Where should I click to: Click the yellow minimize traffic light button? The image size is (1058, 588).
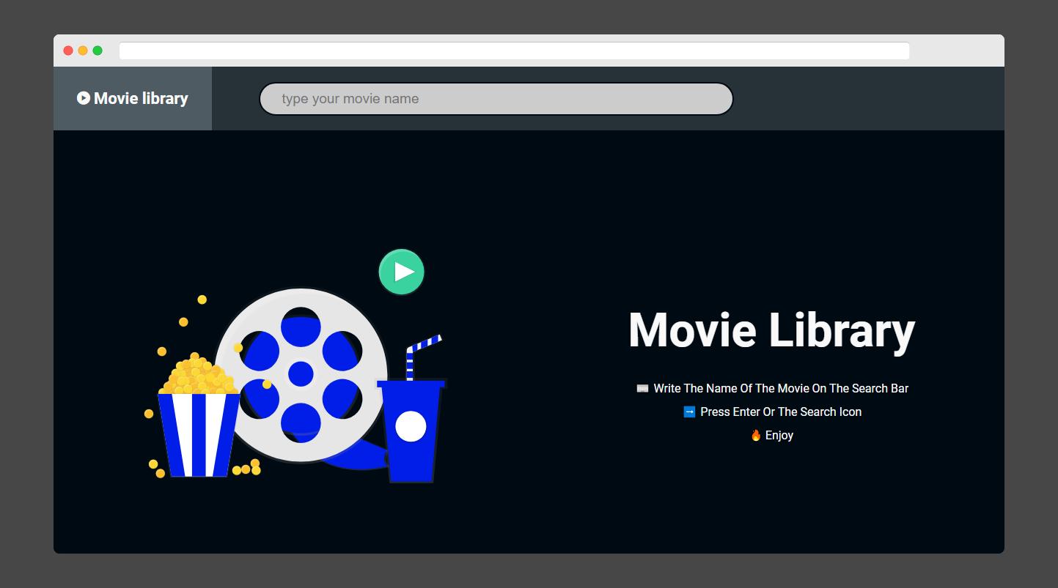[x=82, y=50]
